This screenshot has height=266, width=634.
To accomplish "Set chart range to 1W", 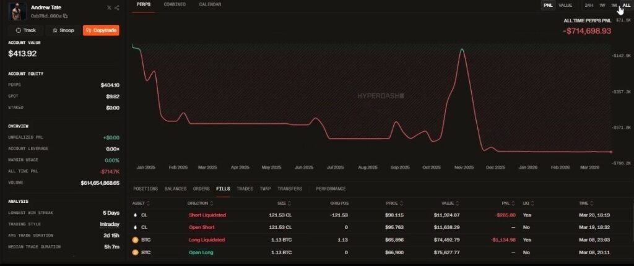I will (602, 5).
